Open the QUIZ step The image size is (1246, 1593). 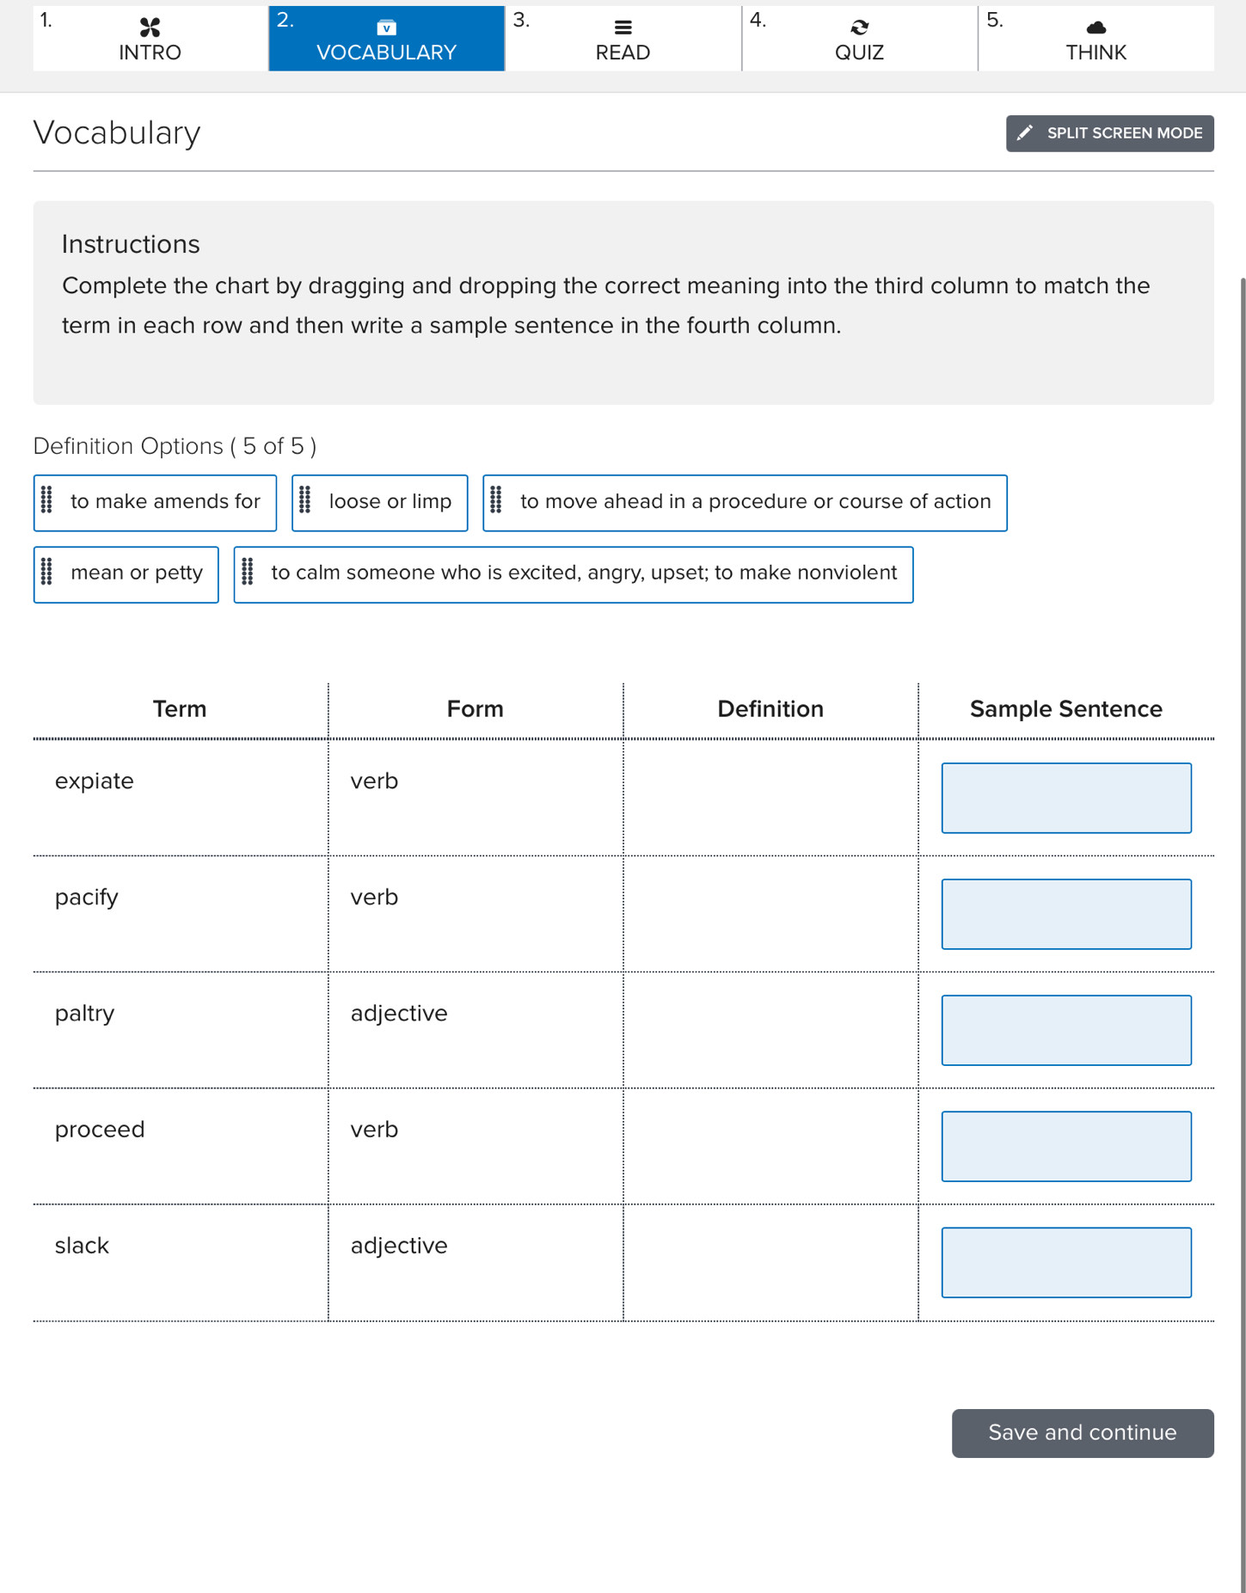pyautogui.click(x=859, y=39)
